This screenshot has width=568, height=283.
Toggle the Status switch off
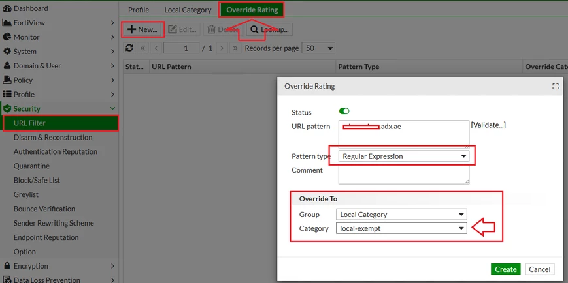(344, 112)
